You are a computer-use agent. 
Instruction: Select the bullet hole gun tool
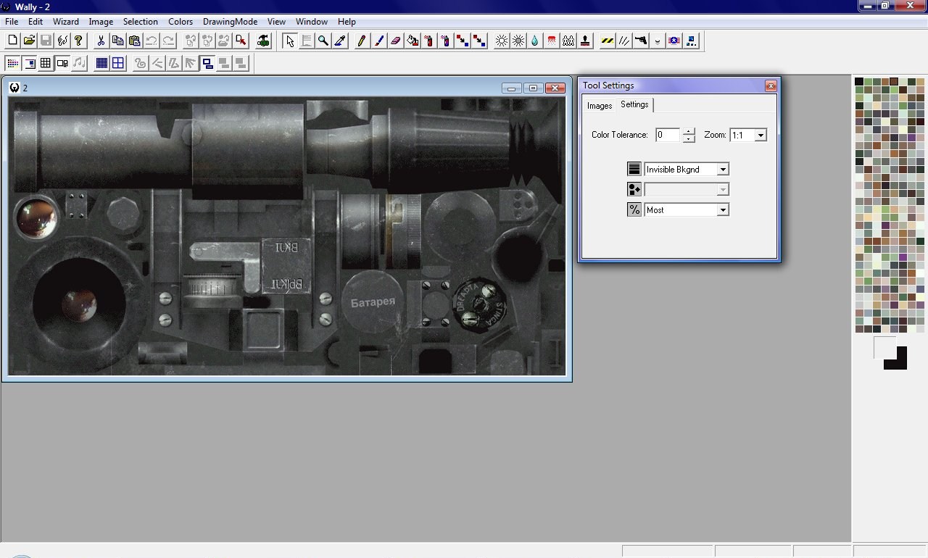(641, 41)
